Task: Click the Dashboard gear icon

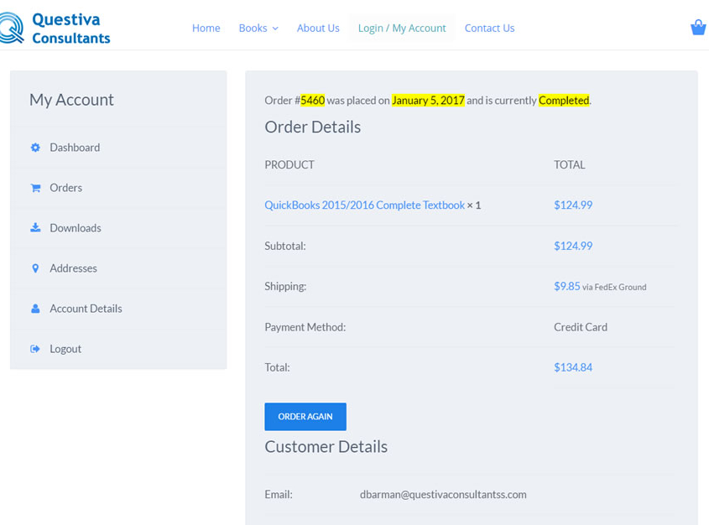Action: pyautogui.click(x=35, y=148)
